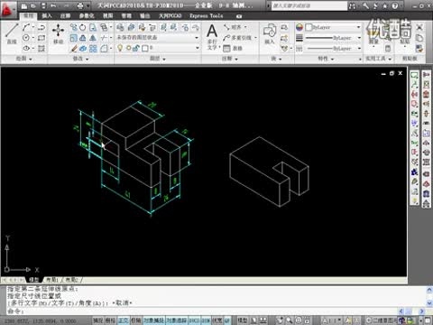433x325 pixels.
Task: Expand the ByLayer color dropdown
Action: click(333, 27)
